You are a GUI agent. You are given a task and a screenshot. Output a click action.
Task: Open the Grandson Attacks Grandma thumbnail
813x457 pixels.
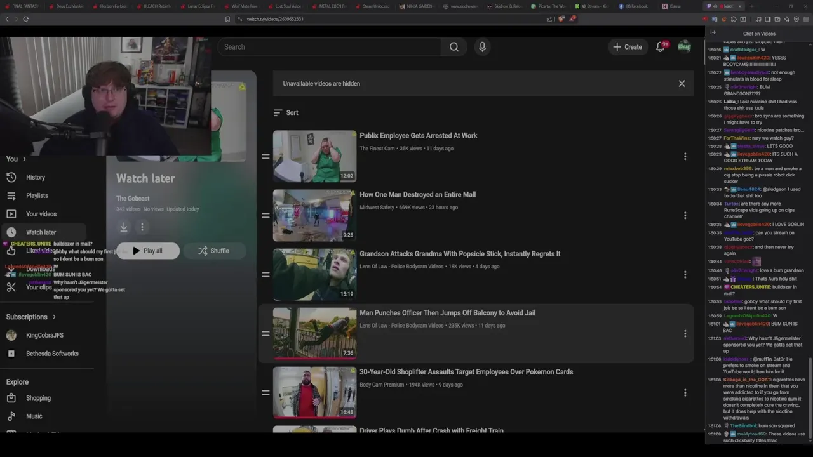[314, 274]
